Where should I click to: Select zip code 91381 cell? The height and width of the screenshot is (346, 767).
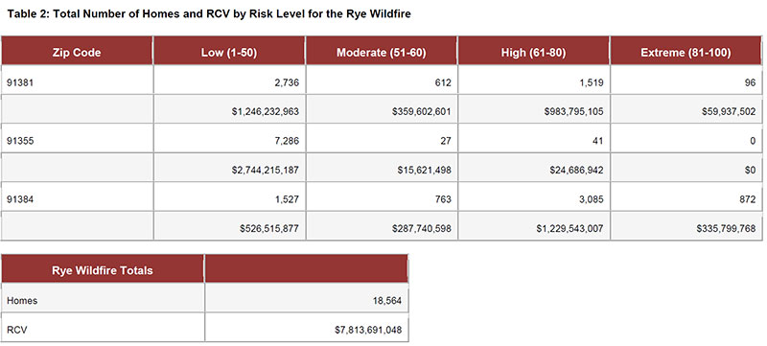[77, 80]
